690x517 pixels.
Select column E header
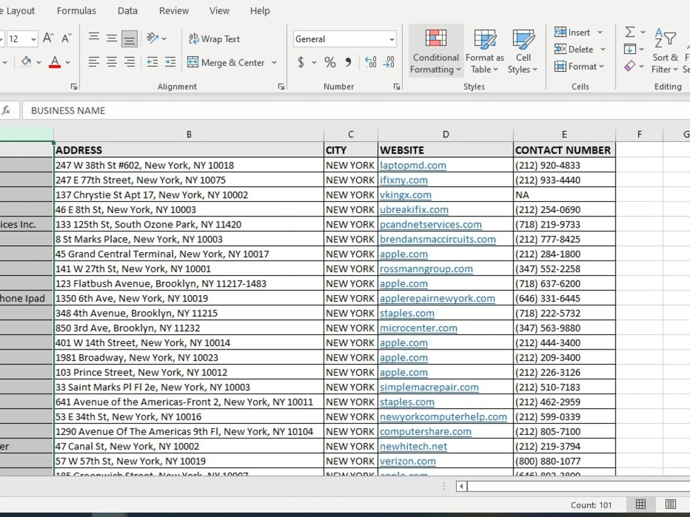(564, 134)
